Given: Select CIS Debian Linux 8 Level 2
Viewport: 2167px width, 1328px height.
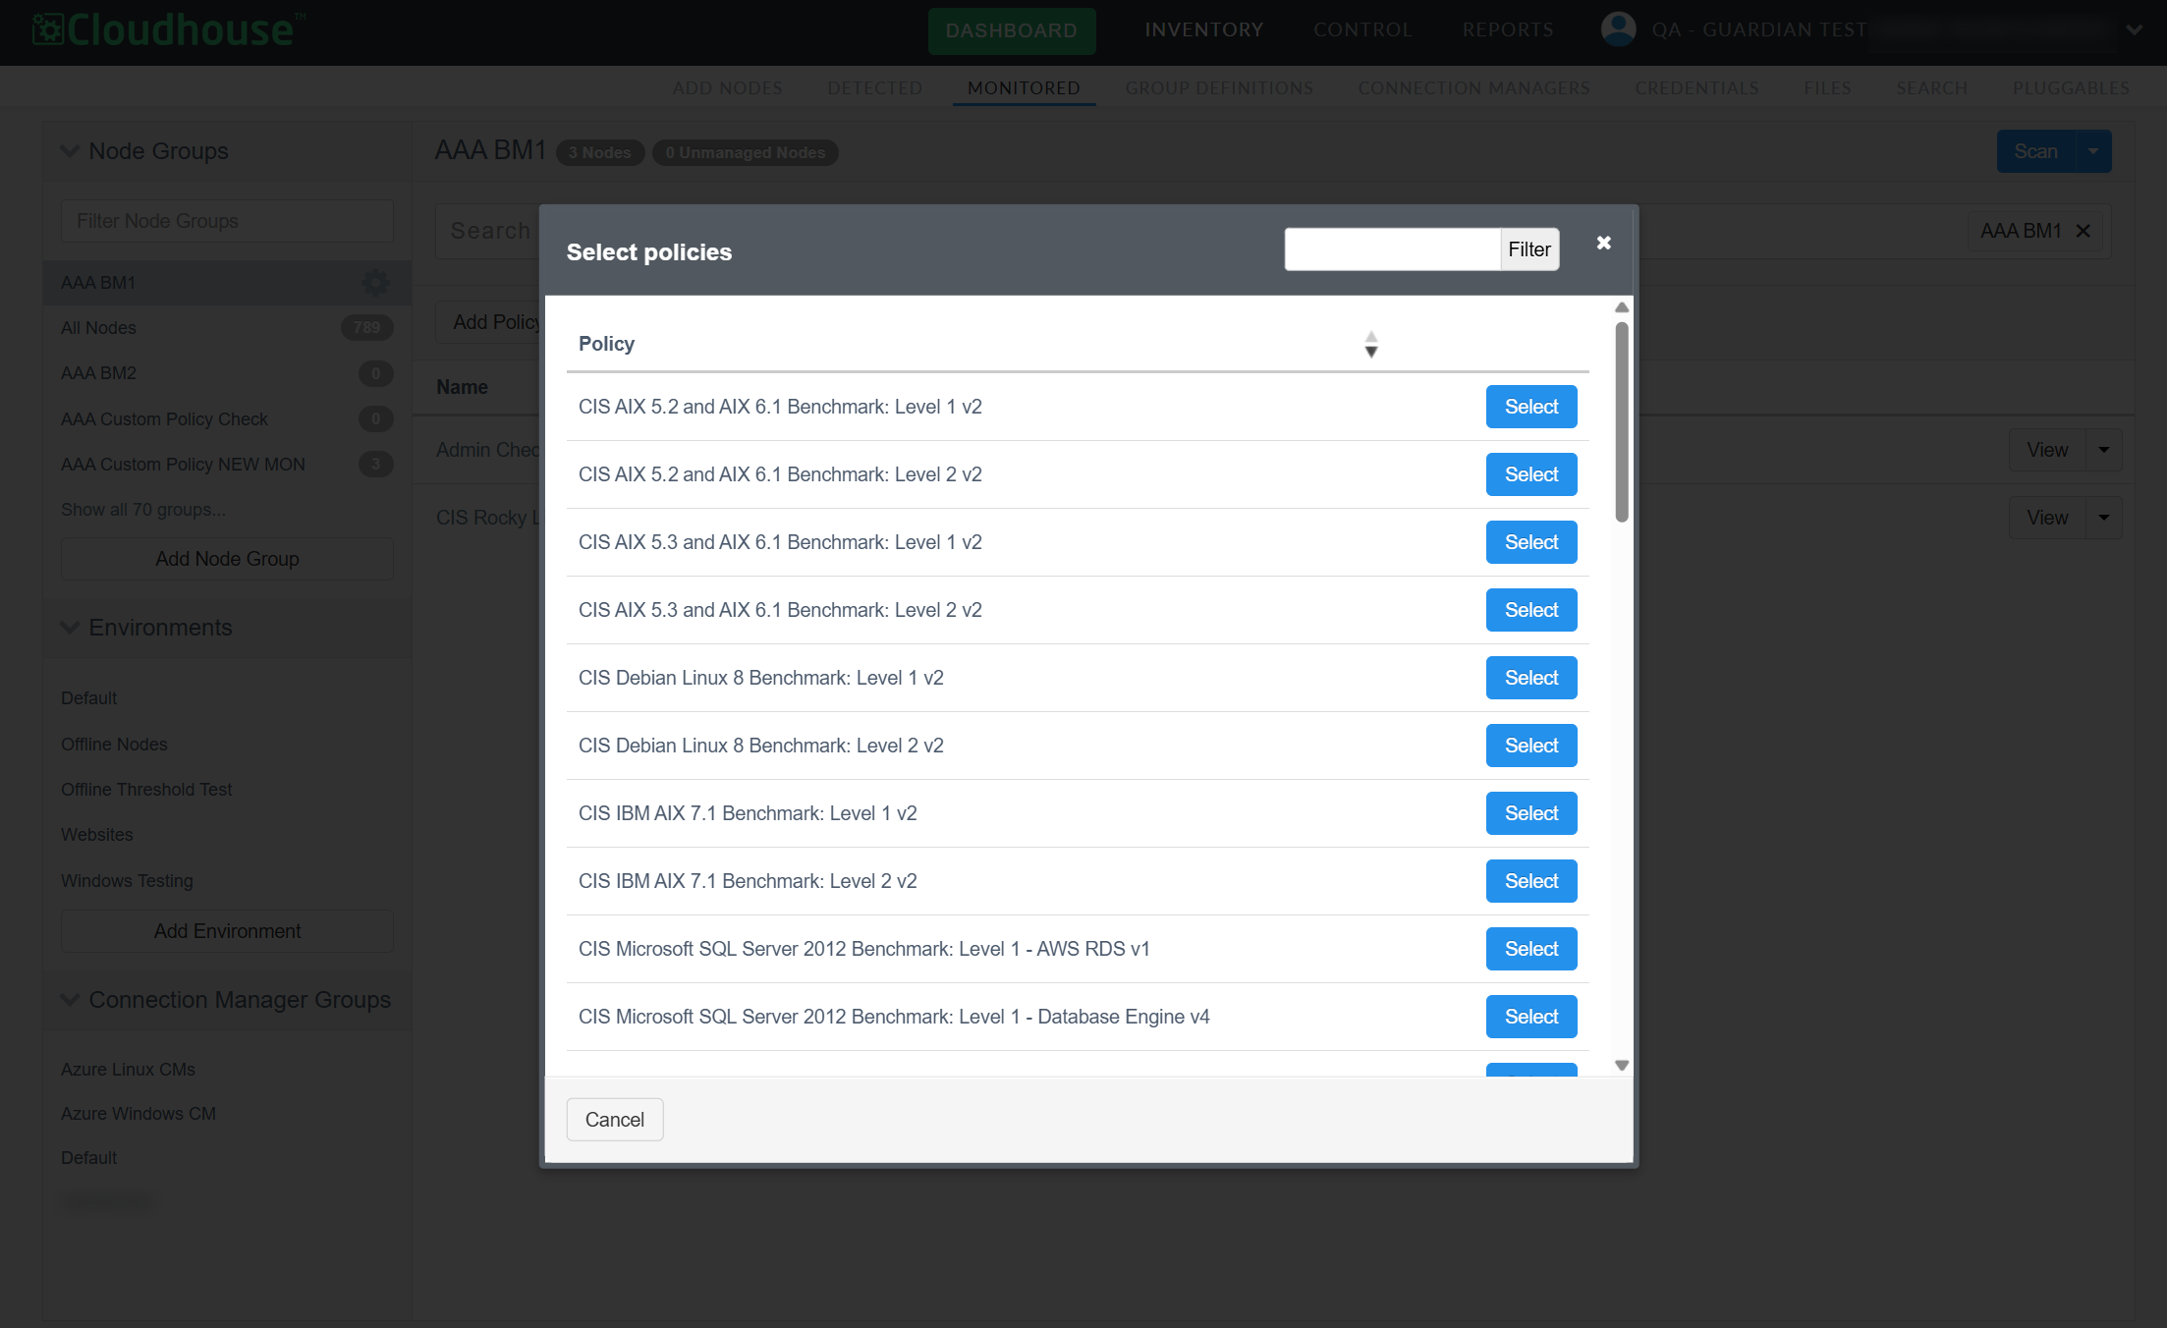Looking at the screenshot, I should point(1531,746).
